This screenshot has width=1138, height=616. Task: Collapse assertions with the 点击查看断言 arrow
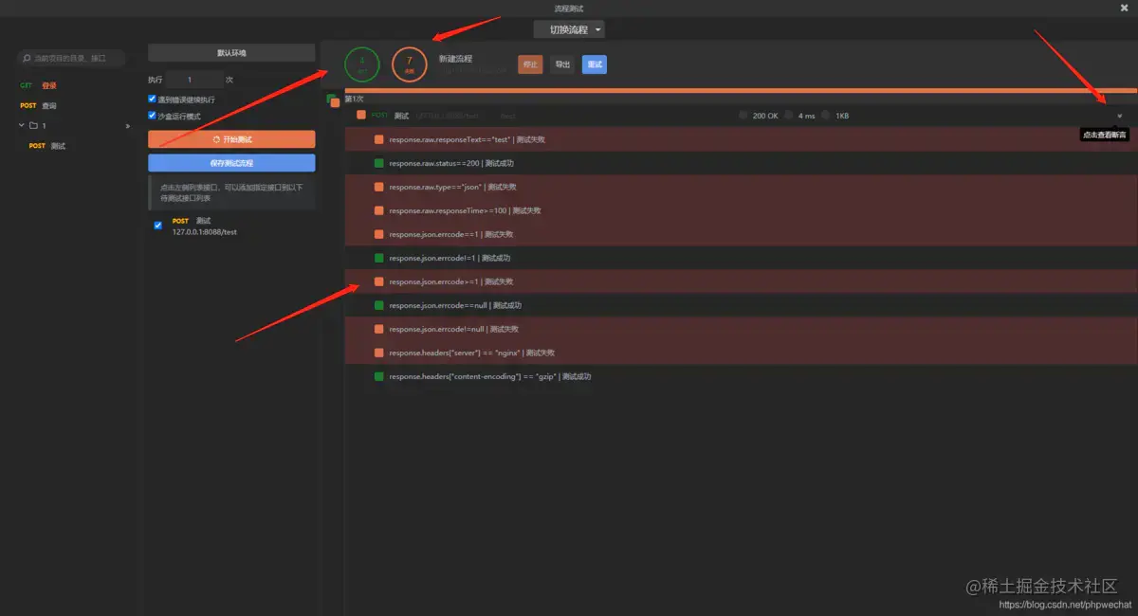coord(1119,116)
